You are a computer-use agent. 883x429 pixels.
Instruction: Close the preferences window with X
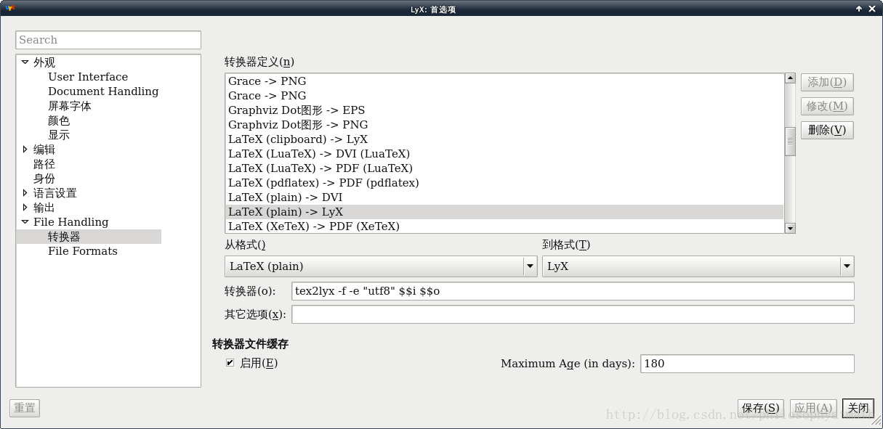(x=873, y=9)
